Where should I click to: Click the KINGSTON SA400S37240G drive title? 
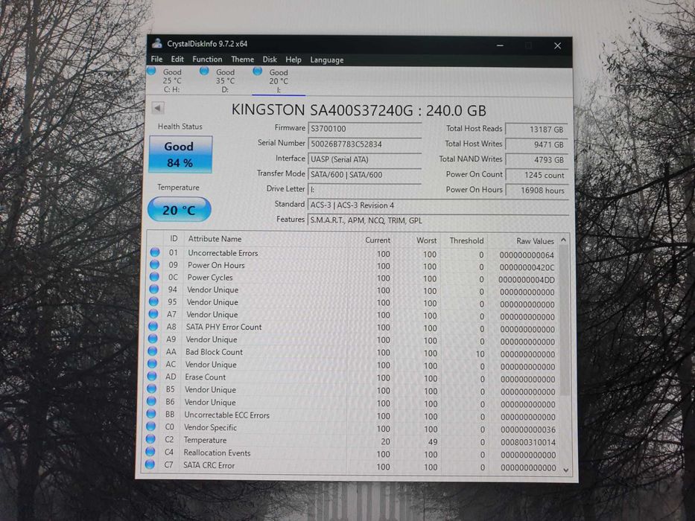click(358, 110)
